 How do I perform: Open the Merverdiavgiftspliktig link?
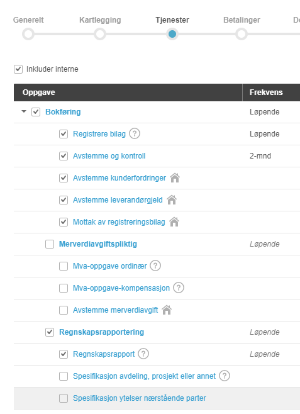pyautogui.click(x=98, y=244)
